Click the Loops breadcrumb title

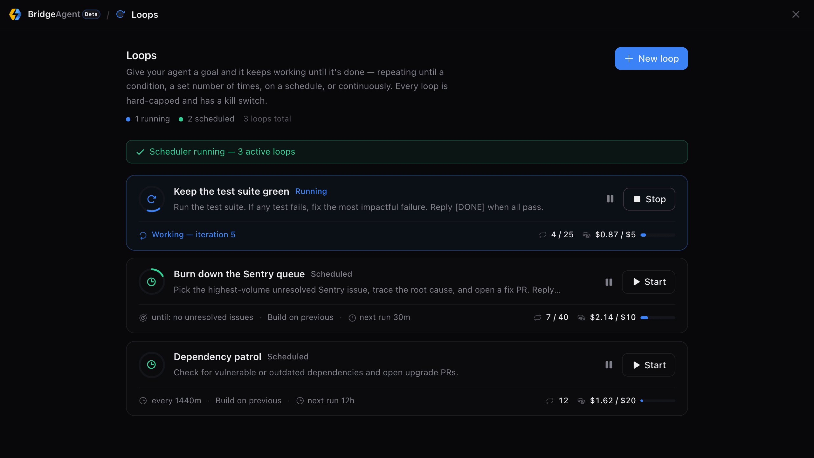coord(145,15)
